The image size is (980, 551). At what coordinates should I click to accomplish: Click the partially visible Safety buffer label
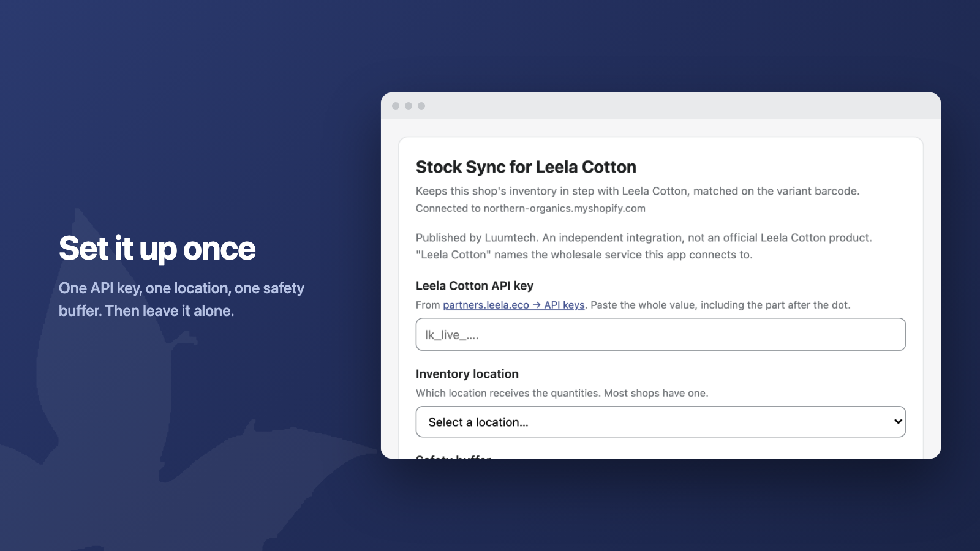click(x=454, y=456)
